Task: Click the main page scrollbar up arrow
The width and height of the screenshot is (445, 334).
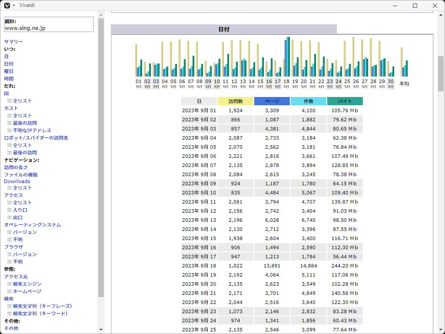Action: click(441, 14)
